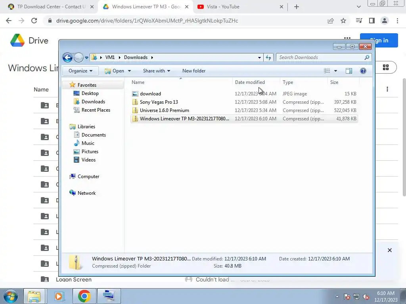The height and width of the screenshot is (304, 406).
Task: Toggle Chrome's side panel
Action: click(372, 21)
